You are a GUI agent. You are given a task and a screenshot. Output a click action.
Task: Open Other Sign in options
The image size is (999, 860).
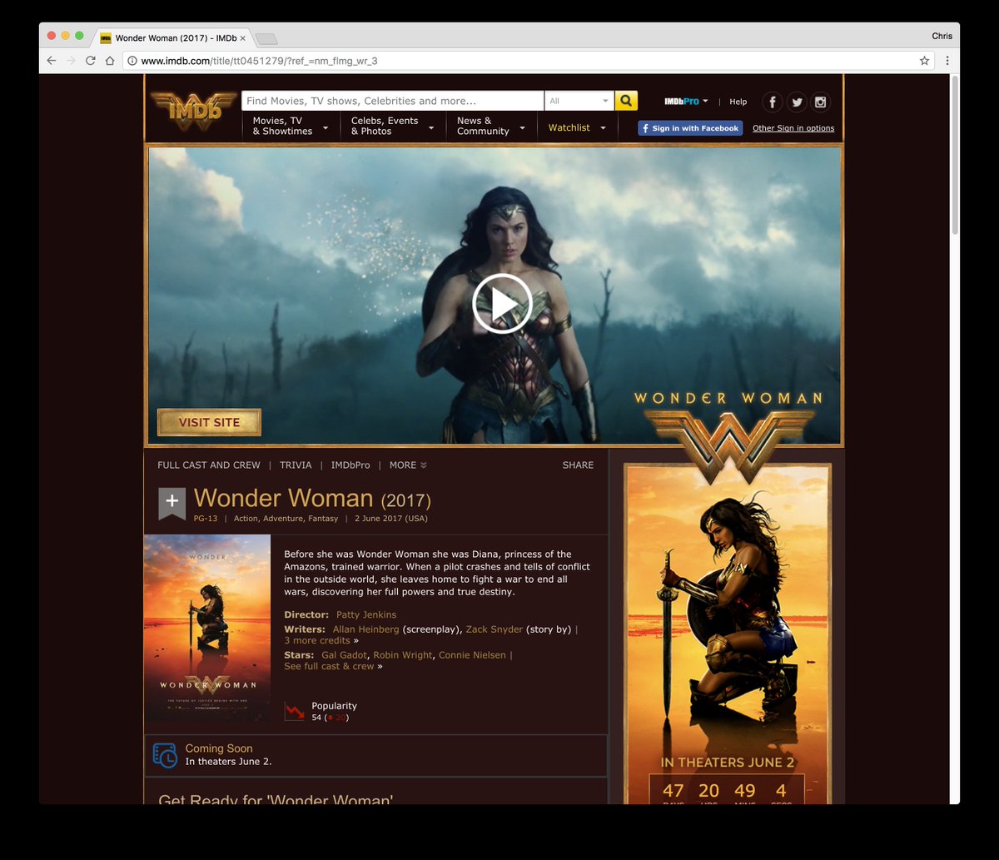coord(793,128)
